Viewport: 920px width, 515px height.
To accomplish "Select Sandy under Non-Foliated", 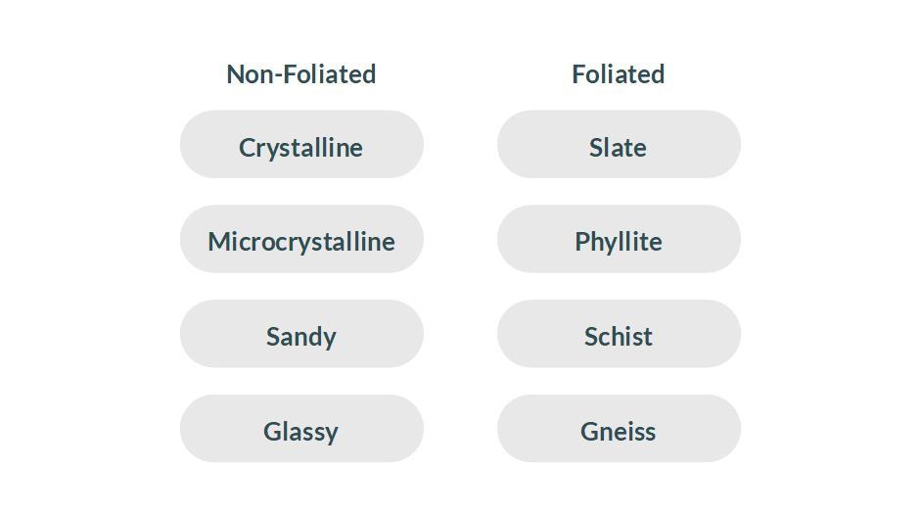I will point(301,335).
